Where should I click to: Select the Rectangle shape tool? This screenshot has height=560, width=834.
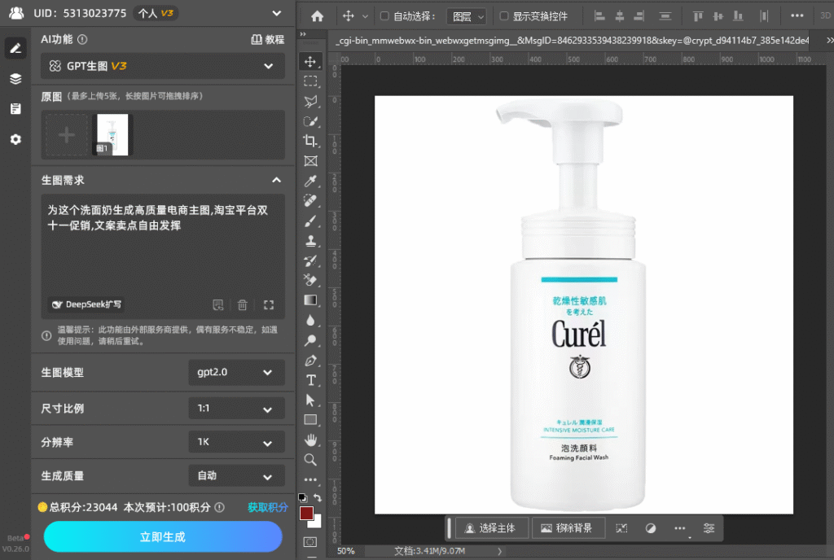[x=310, y=420]
